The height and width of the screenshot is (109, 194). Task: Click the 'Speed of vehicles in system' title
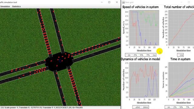coord(140,7)
